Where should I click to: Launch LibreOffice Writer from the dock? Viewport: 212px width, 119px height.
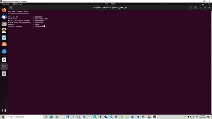pyautogui.click(x=4, y=37)
